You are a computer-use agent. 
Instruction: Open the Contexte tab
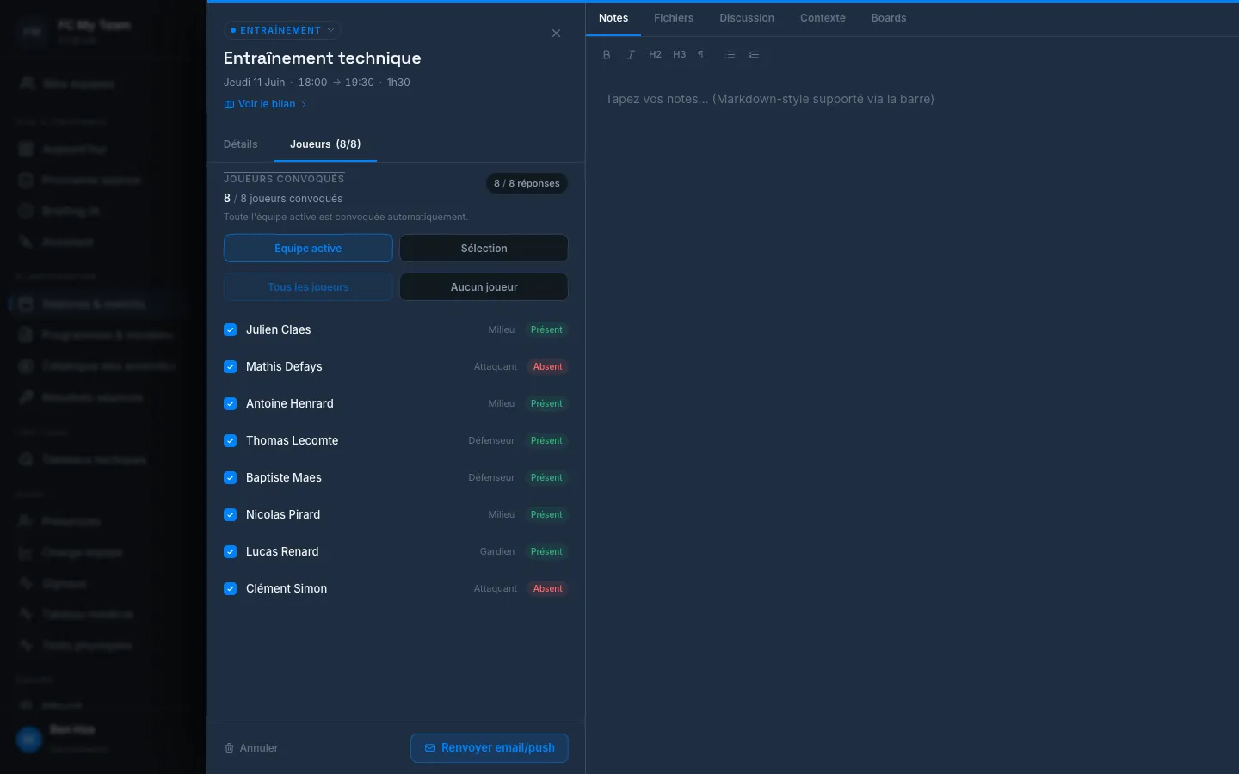[x=823, y=18]
